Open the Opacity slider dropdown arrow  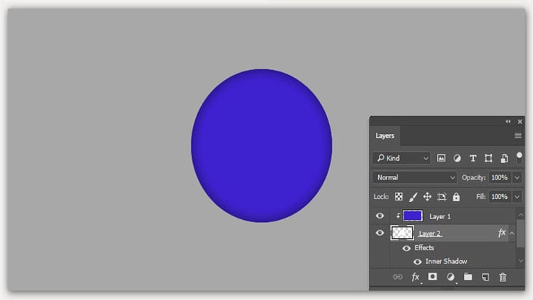point(517,177)
